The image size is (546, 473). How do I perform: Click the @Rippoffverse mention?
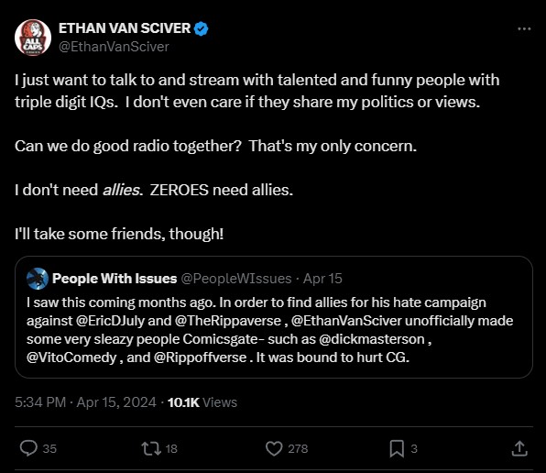(201, 357)
